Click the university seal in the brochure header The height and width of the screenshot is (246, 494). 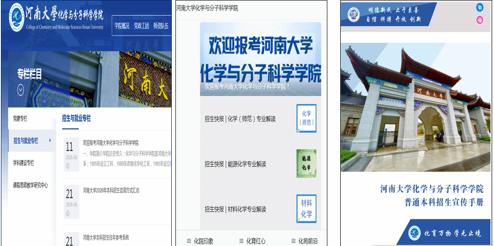pyautogui.click(x=354, y=14)
